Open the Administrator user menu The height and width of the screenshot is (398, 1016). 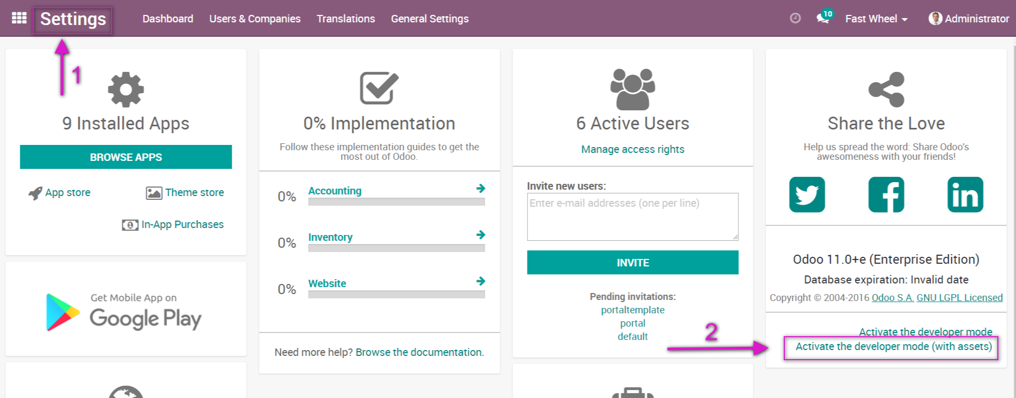click(969, 19)
